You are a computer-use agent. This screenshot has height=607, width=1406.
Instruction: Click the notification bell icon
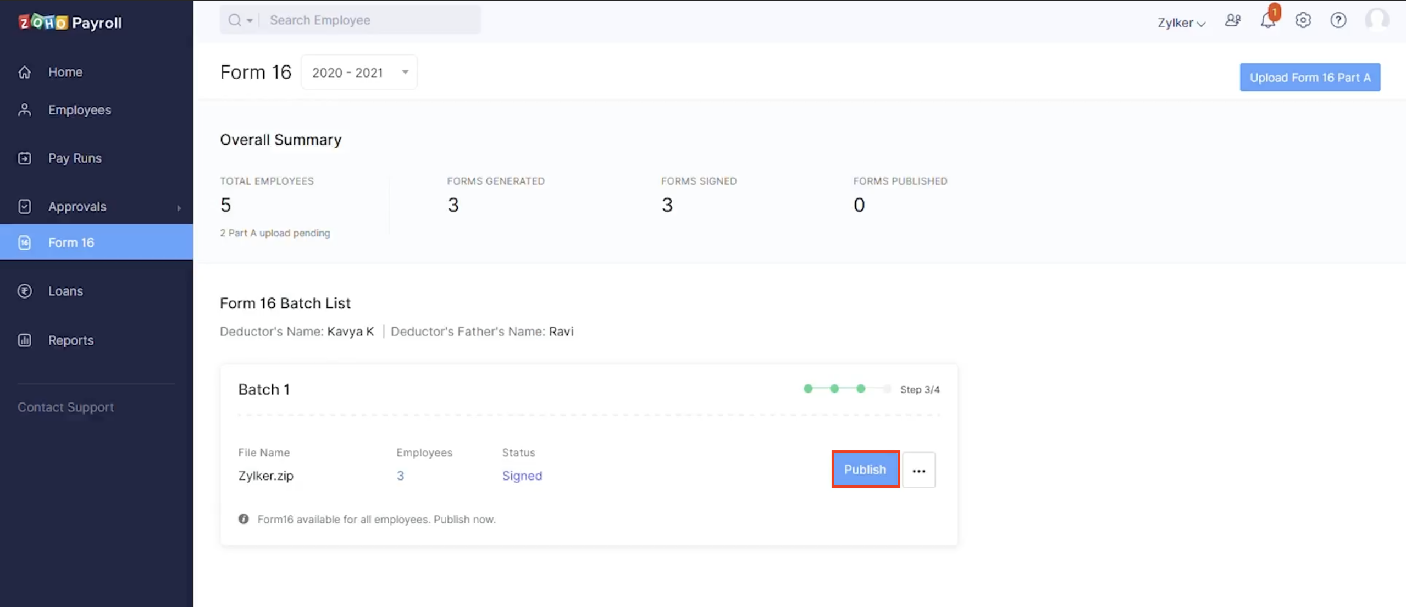tap(1267, 21)
